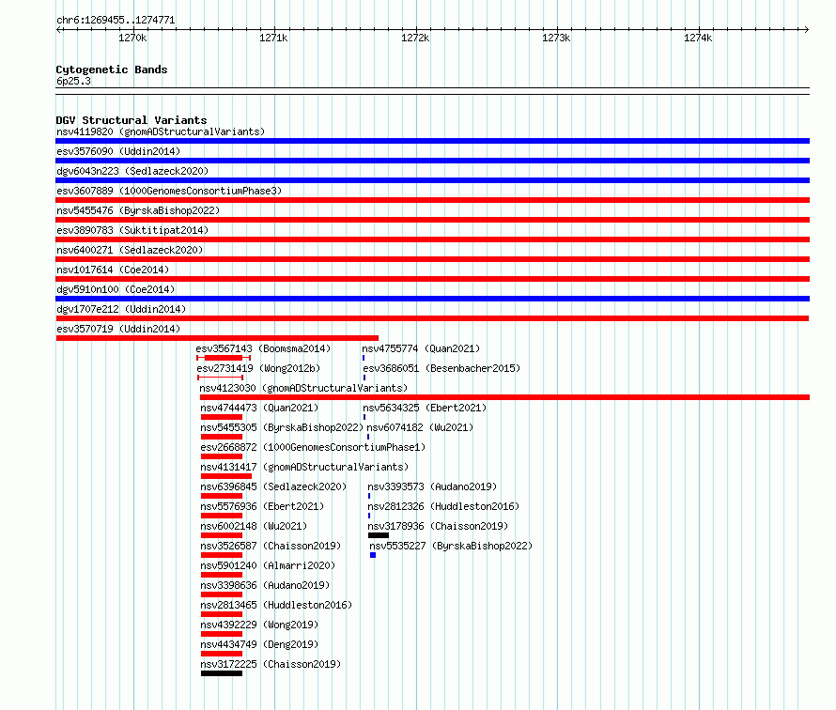Click the 6p25.3 band label
Screen dimensions: 836x710
coord(73,82)
